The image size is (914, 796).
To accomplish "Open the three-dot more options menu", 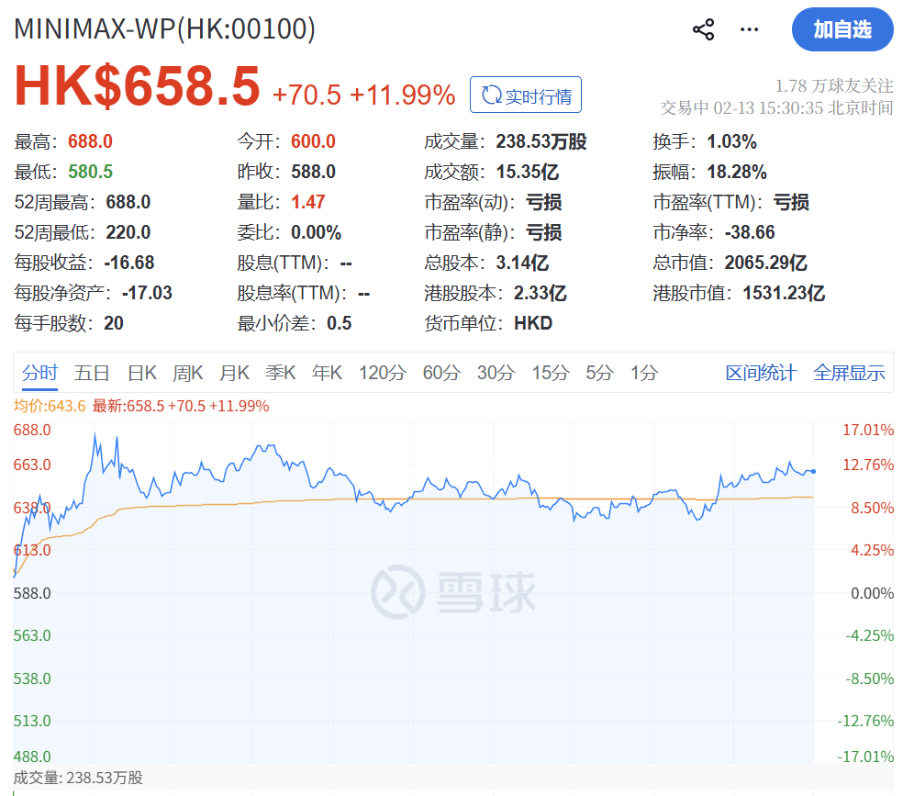I will 750,29.
